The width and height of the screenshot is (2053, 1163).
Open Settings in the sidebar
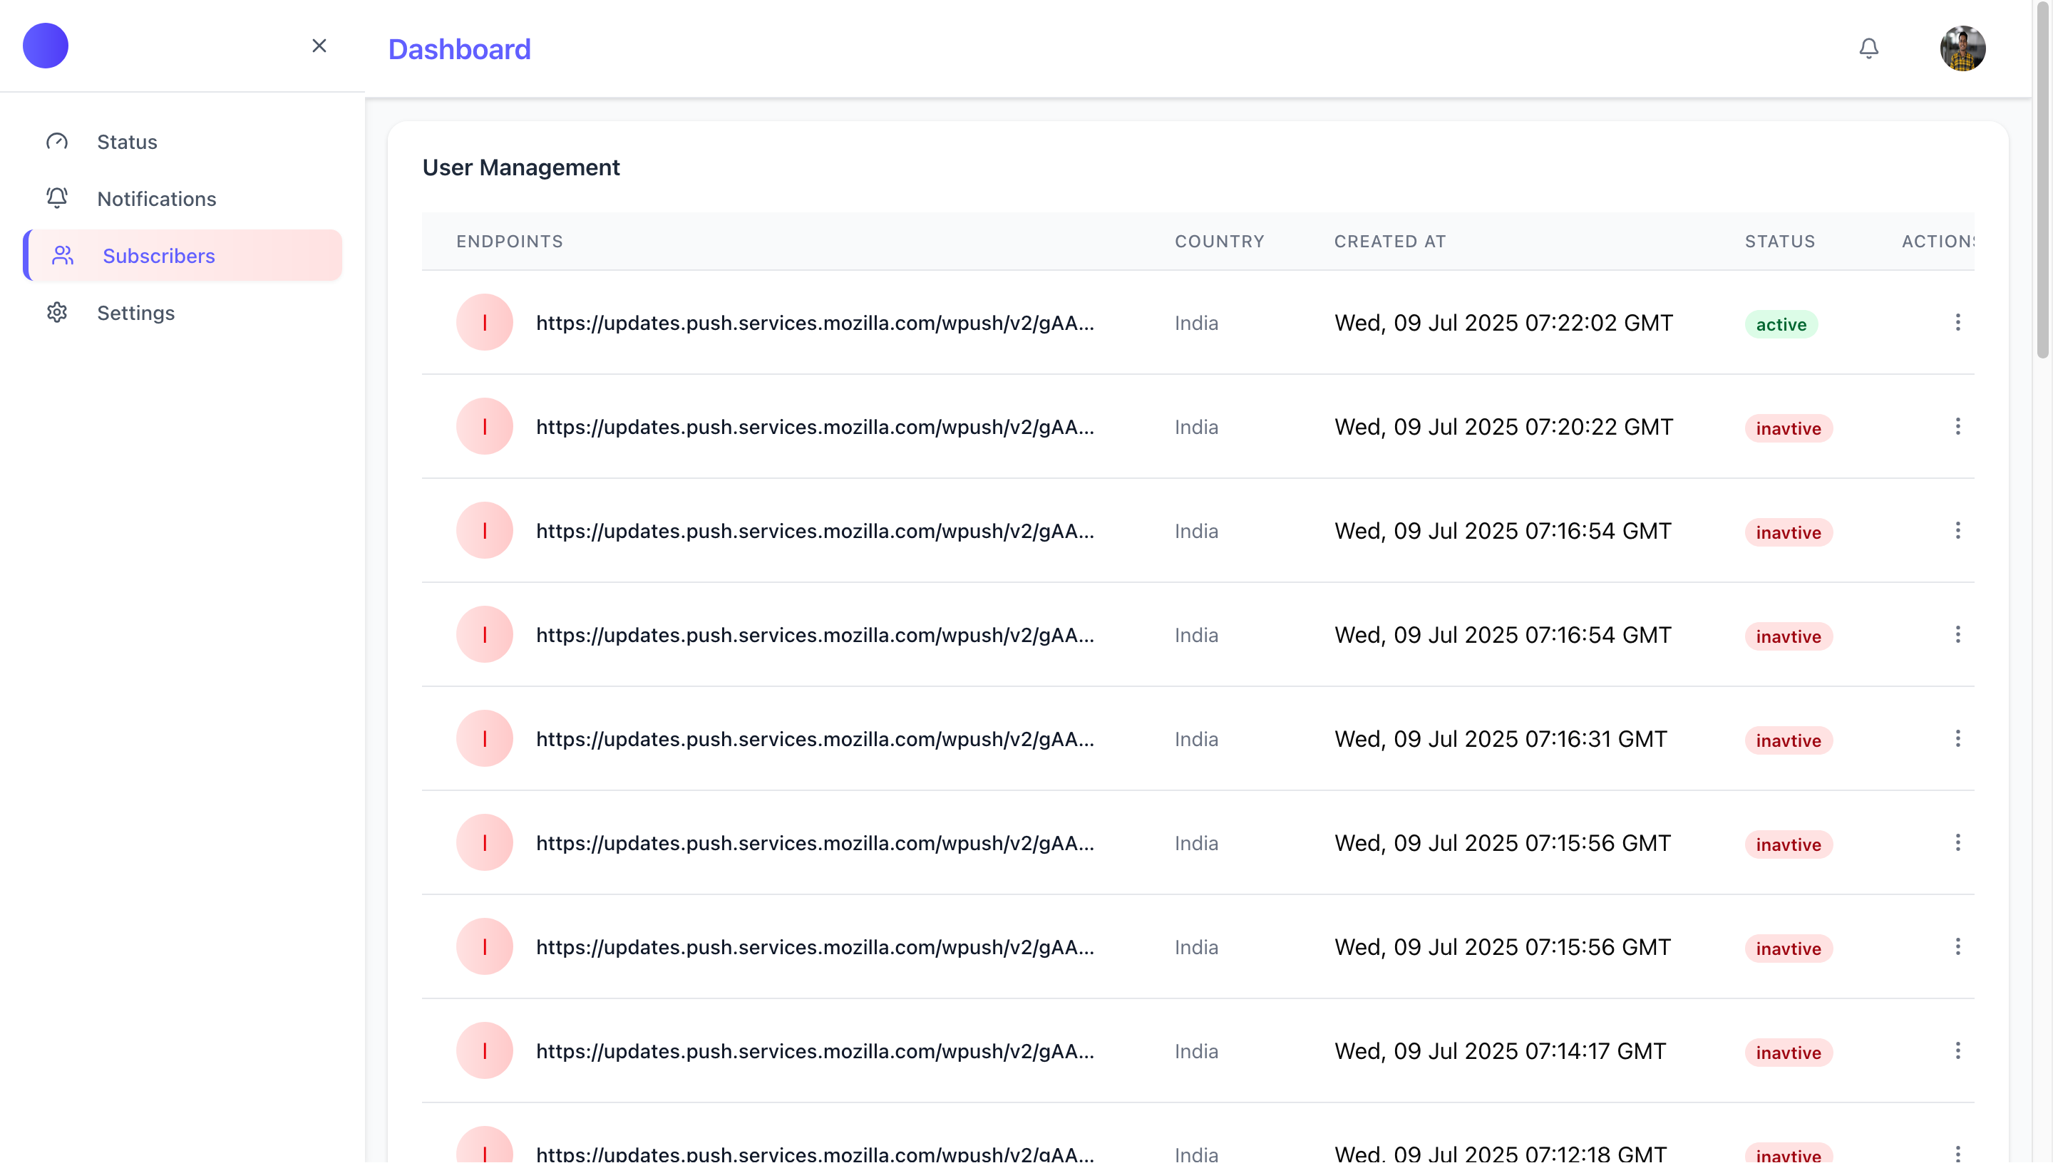[182, 313]
